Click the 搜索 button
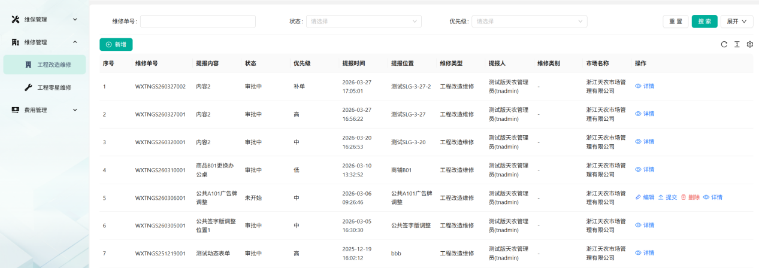Image resolution: width=759 pixels, height=268 pixels. click(704, 22)
